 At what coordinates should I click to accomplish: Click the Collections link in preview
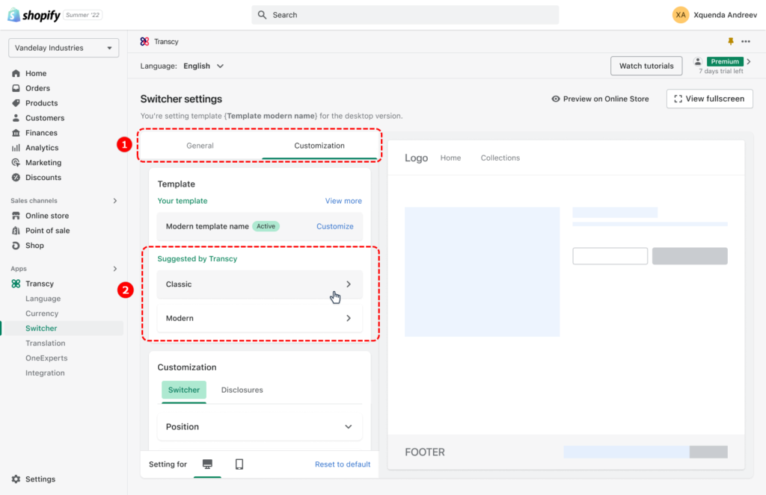coord(500,158)
